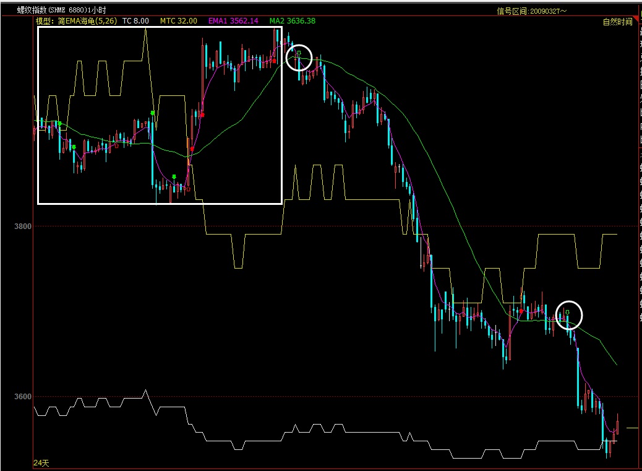Click the 3600 price axis label
This screenshot has width=642, height=471.
coord(24,397)
